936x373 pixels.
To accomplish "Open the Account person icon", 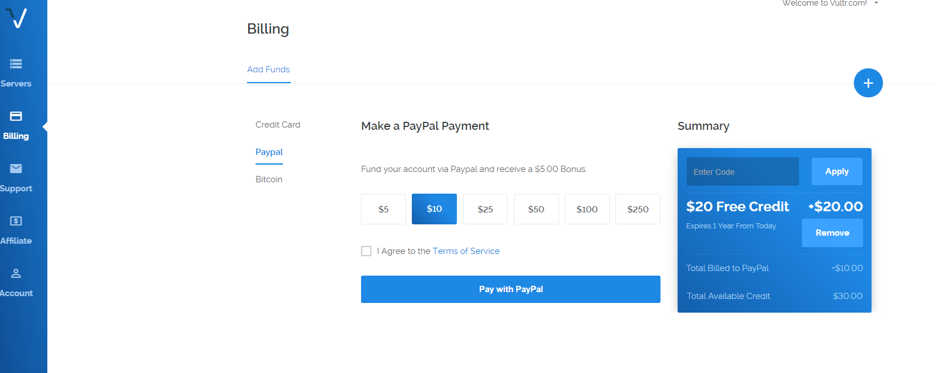I will tap(16, 273).
